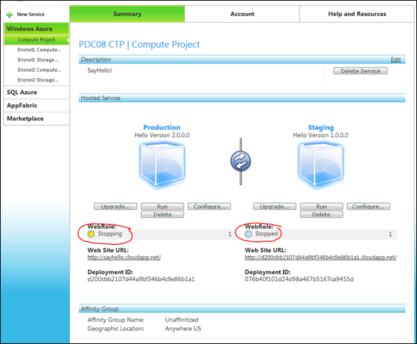
Task: Select the Compute Project item
Action: point(37,40)
